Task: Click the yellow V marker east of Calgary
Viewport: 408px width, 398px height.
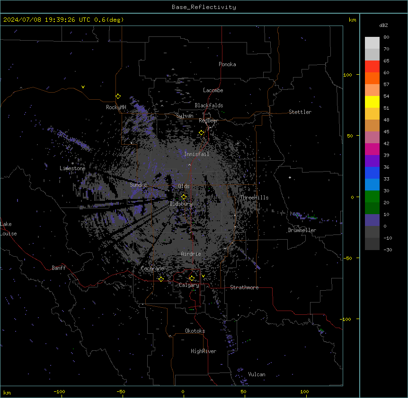Action: 203,276
